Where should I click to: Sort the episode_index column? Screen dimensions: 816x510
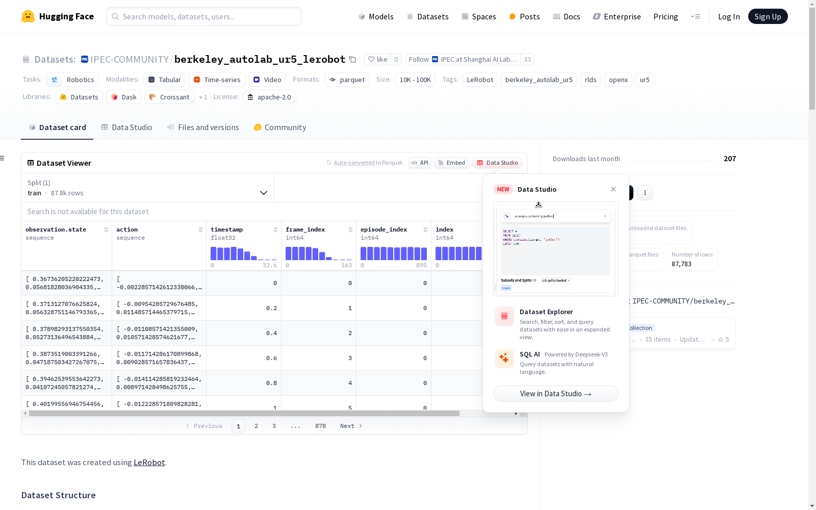point(425,229)
